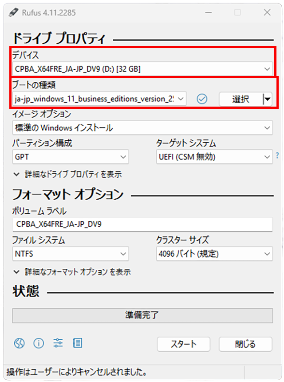
Task: Open the settings sliders icon
Action: (x=58, y=343)
